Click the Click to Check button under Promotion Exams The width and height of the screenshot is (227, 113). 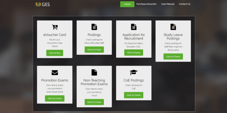click(x=55, y=99)
